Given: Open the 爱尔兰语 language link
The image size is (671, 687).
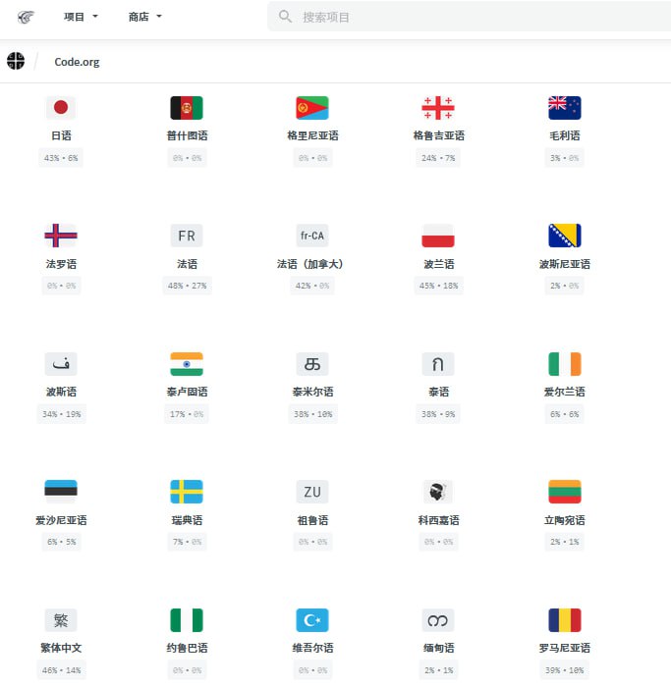Looking at the screenshot, I should pyautogui.click(x=565, y=392).
